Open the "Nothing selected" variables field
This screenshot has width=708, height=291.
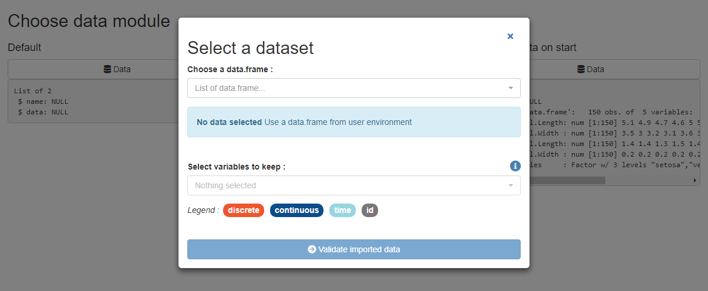coord(346,185)
